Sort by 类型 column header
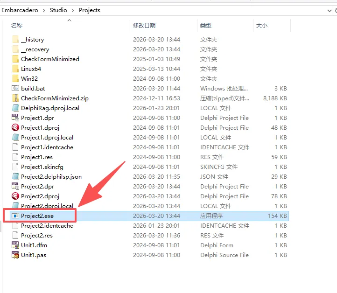Image resolution: width=337 pixels, height=293 pixels. coord(206,26)
